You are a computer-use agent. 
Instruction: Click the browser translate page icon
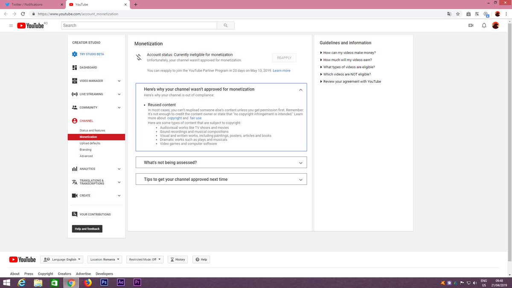pos(449,14)
